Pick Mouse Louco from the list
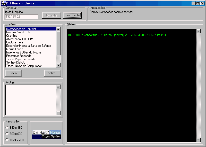This screenshot has width=206, height=147. tap(14, 49)
